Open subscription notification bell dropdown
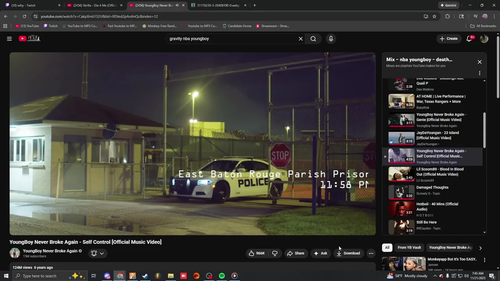 [98, 253]
